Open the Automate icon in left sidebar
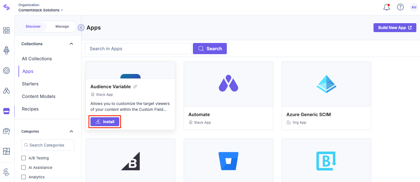420x182 pixels. pos(6,91)
